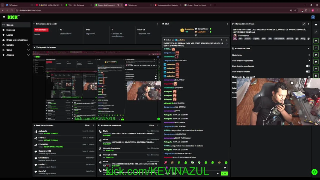Open the Acciones de canal three-dot menu
Viewport: 320px width, 180px height.
coord(308,48)
